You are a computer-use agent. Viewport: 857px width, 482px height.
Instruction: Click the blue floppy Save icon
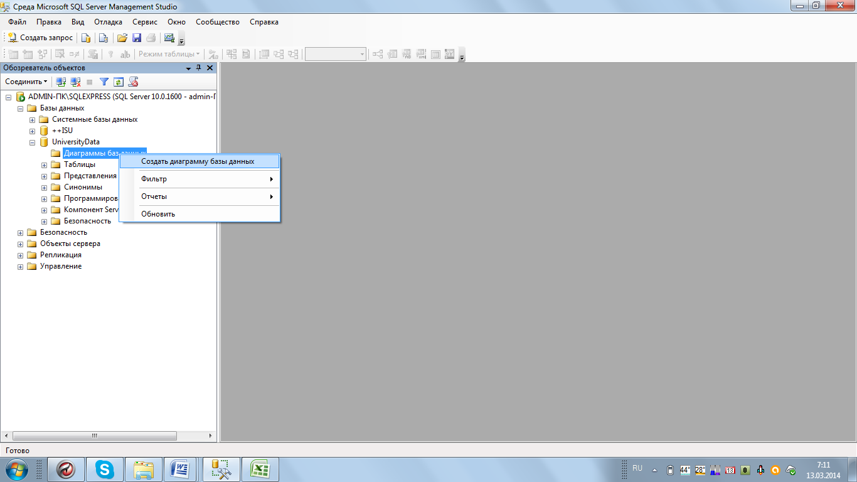tap(137, 38)
